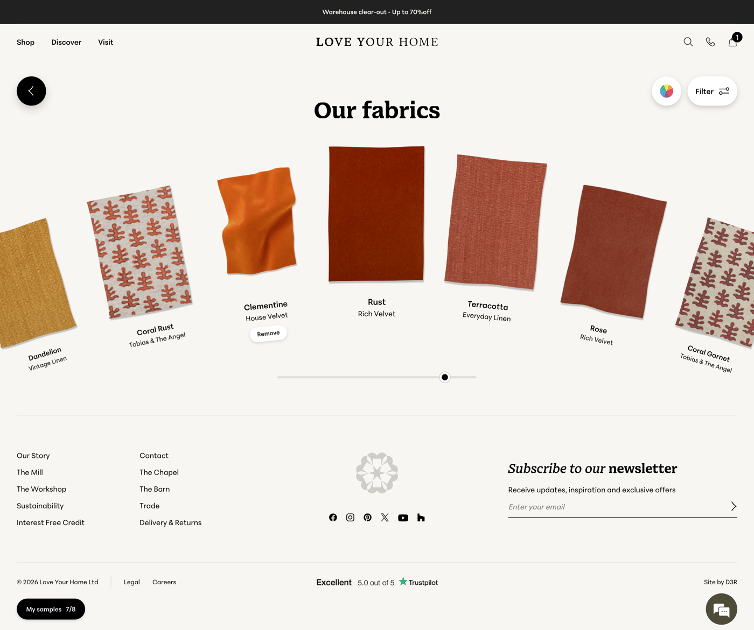The image size is (754, 630).
Task: Open the colour wheel picker
Action: click(667, 91)
